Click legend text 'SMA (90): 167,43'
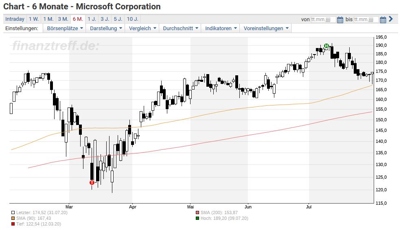 34,218
